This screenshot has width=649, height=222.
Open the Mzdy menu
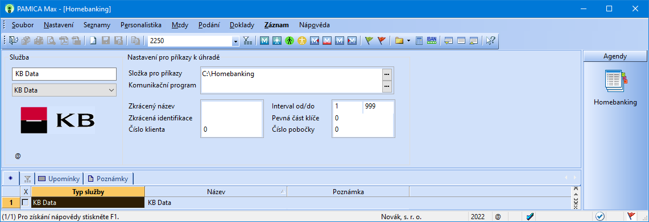point(180,25)
